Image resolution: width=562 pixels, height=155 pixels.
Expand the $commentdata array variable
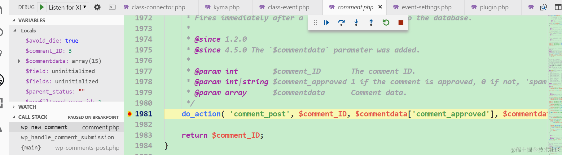click(x=19, y=61)
